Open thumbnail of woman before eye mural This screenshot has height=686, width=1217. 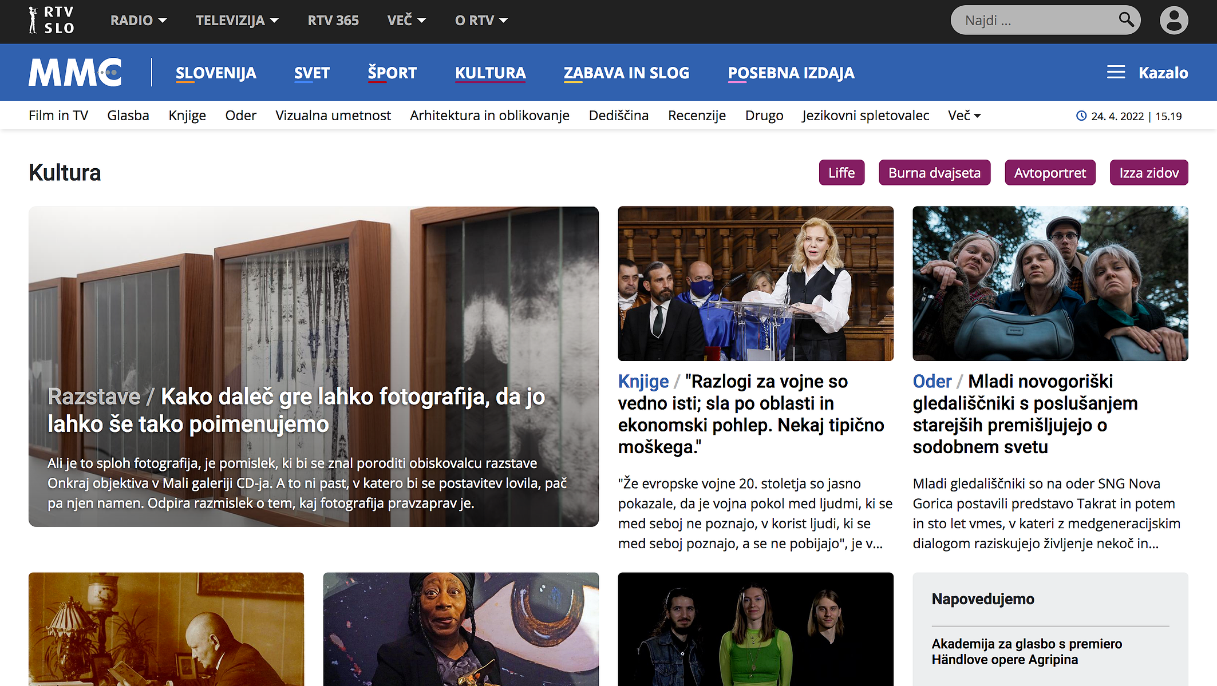461,629
